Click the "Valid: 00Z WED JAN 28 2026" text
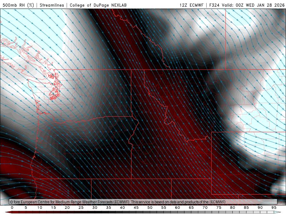 [253, 5]
